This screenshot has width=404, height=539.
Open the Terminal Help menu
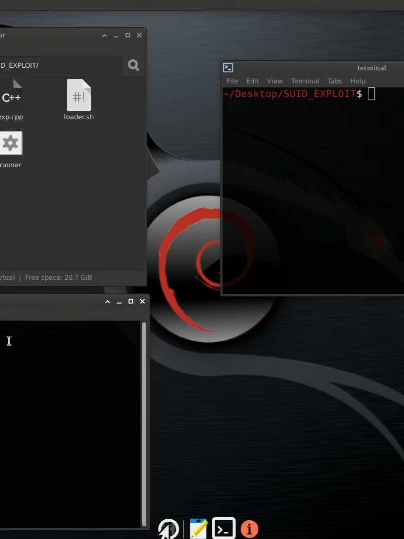tap(358, 81)
